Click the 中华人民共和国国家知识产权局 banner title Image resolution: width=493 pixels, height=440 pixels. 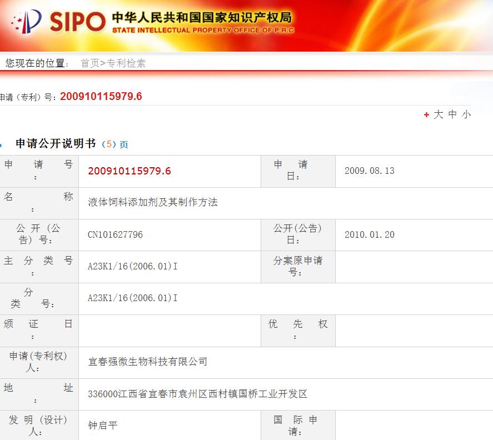[201, 17]
